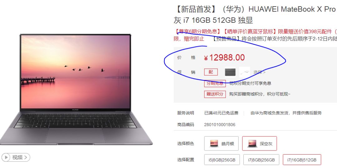Viewport: 337px width, 168px height.
Task: Choose the i7|16GB|512GB configuration
Action: (302, 160)
